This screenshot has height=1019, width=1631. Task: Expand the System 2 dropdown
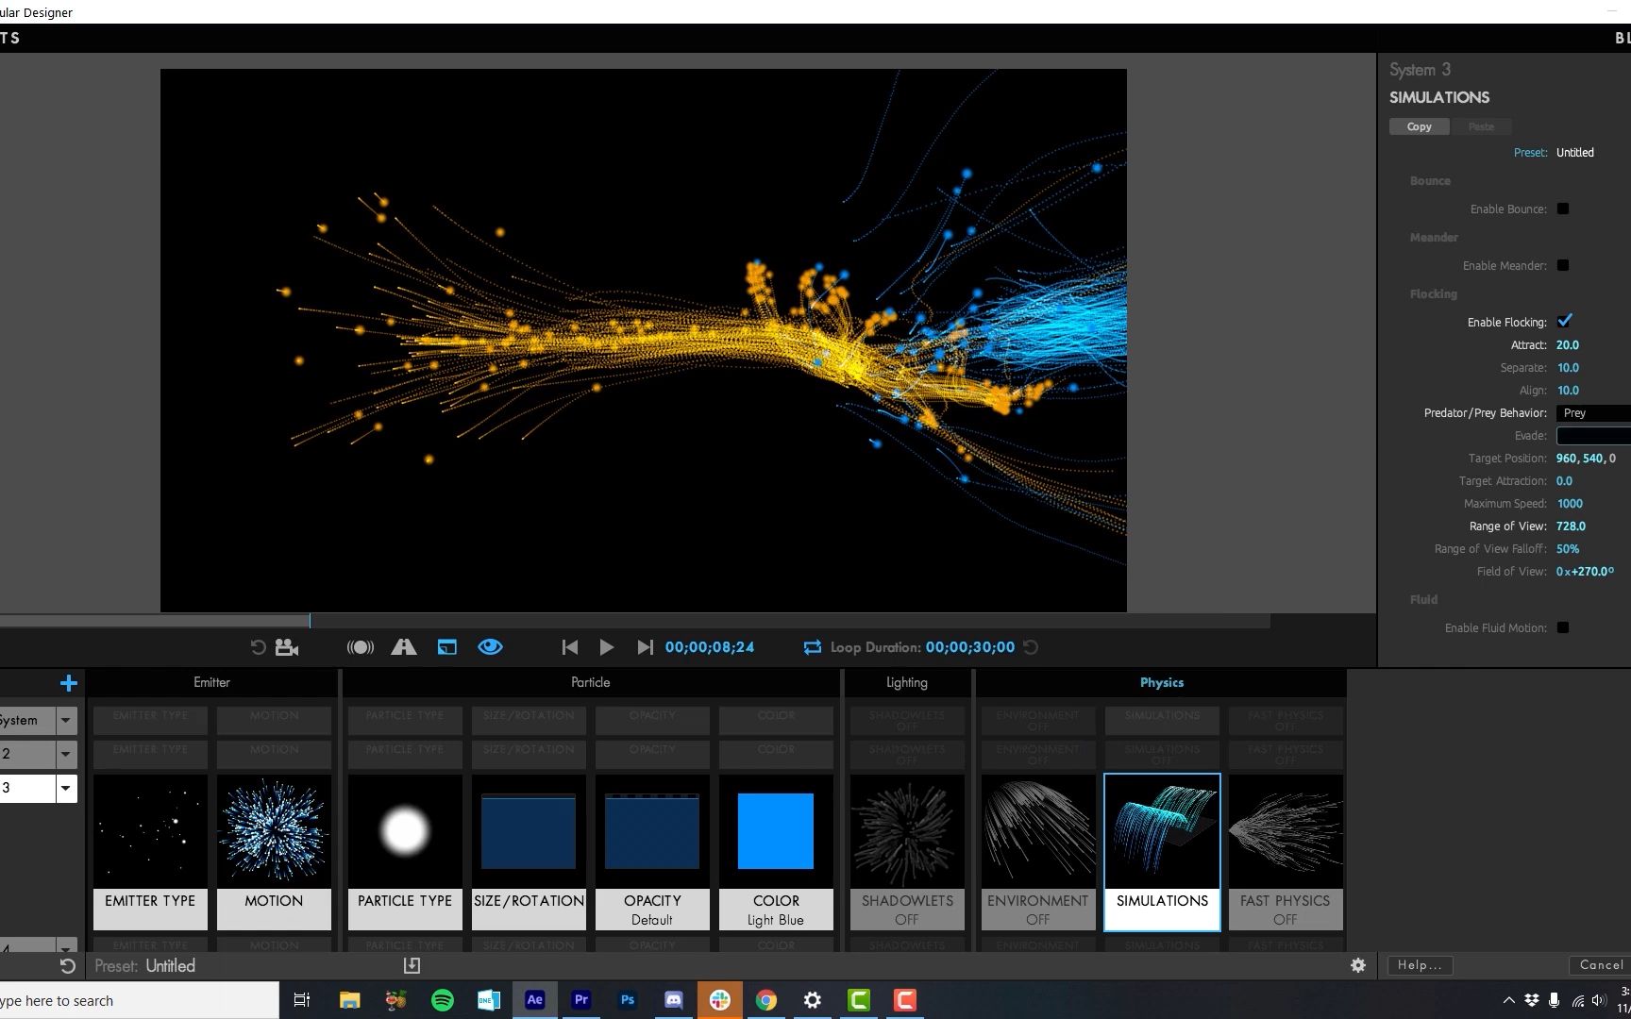(x=65, y=754)
